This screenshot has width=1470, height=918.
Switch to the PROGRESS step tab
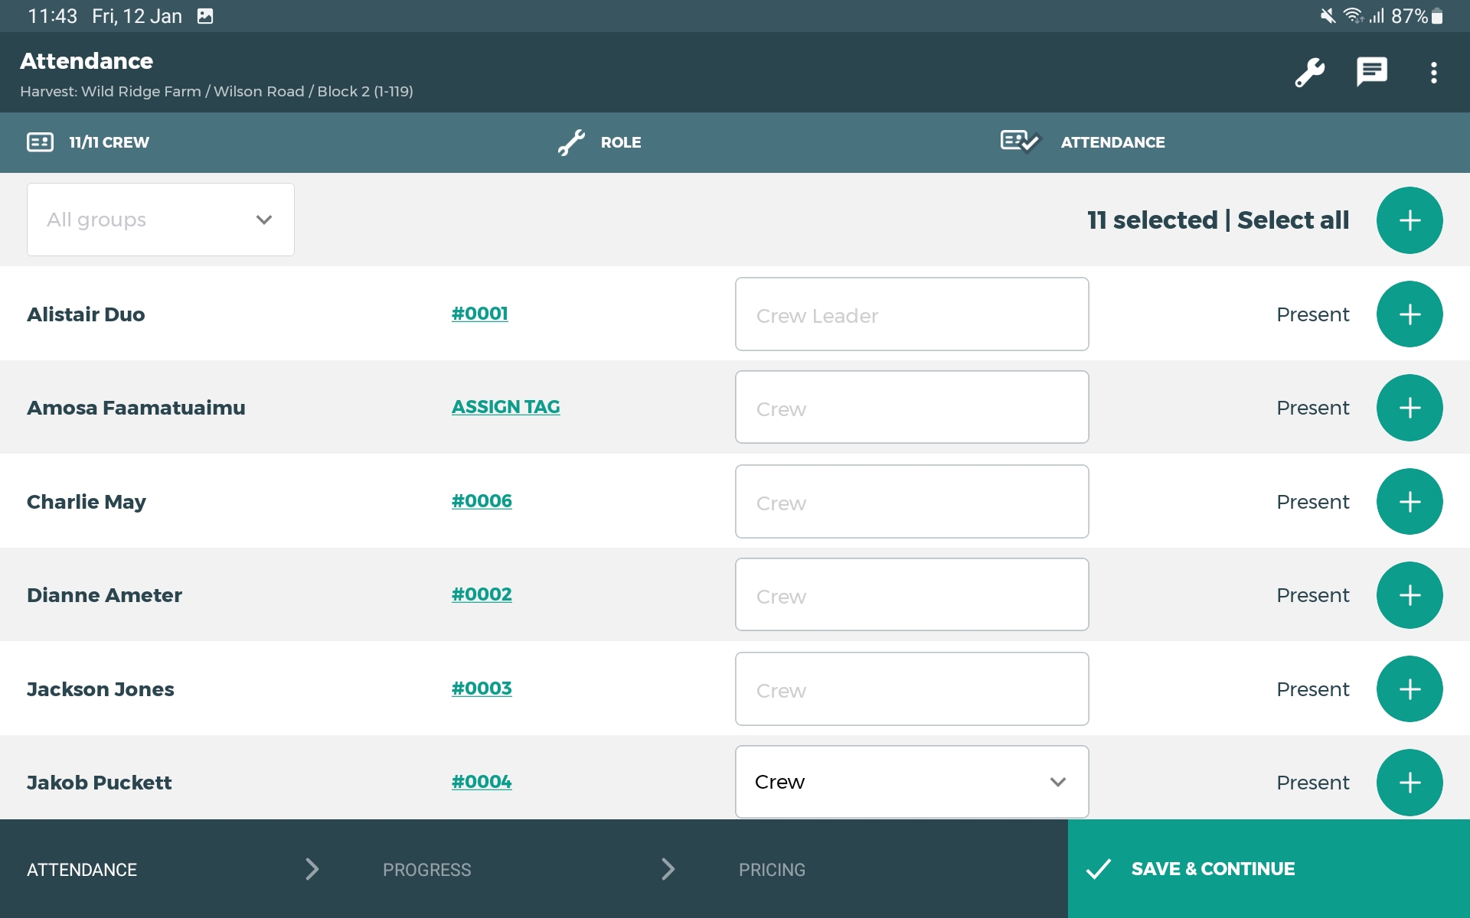coord(426,870)
